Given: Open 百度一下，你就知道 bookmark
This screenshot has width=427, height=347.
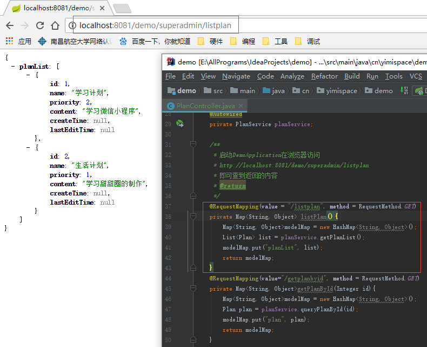Looking at the screenshot, I should pyautogui.click(x=155, y=41).
